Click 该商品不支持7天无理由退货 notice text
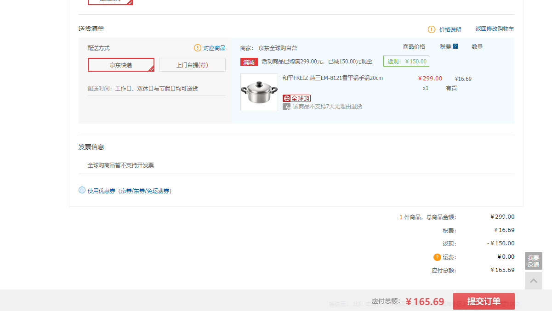This screenshot has height=311, width=552. pos(328,107)
